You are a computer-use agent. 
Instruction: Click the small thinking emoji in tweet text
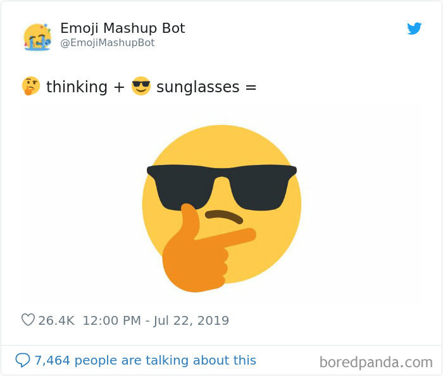point(30,86)
